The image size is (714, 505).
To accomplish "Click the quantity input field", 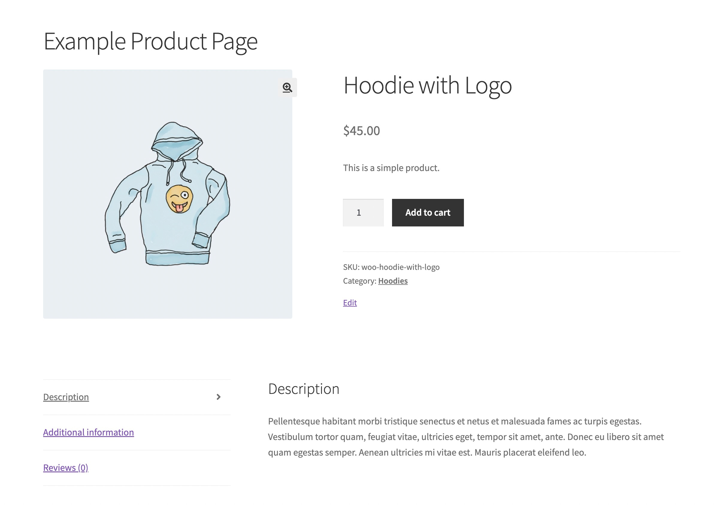I will (363, 212).
